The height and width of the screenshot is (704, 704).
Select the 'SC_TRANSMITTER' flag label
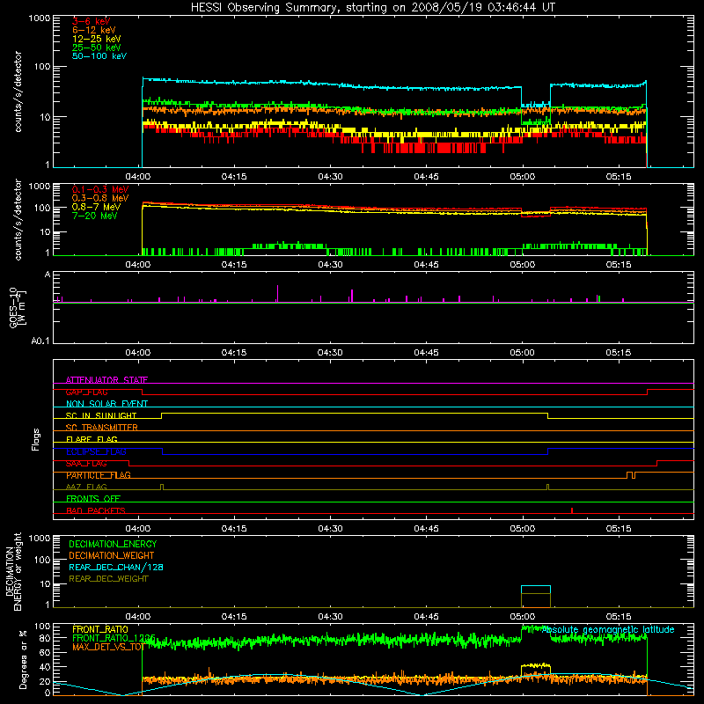[x=101, y=428]
